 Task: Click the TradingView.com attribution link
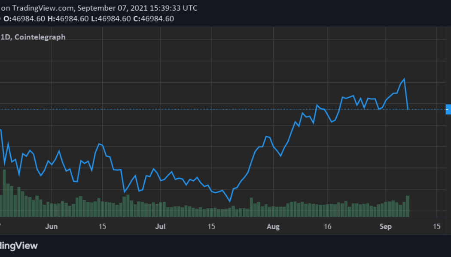(43, 7)
